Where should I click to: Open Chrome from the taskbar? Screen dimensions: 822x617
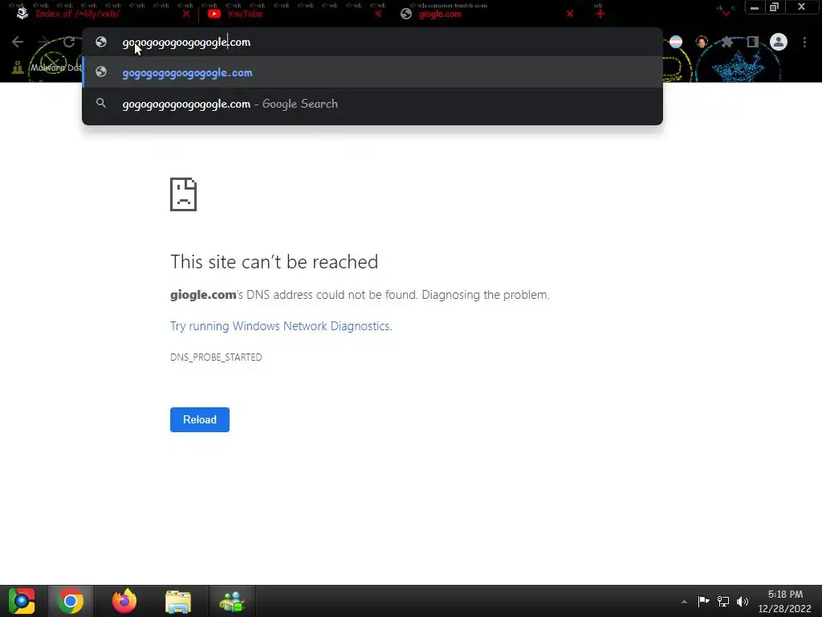tap(71, 601)
